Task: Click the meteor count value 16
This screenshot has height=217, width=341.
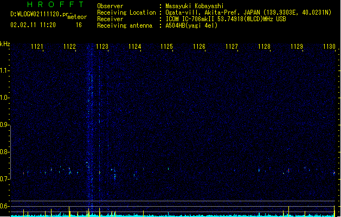Action: (x=79, y=25)
